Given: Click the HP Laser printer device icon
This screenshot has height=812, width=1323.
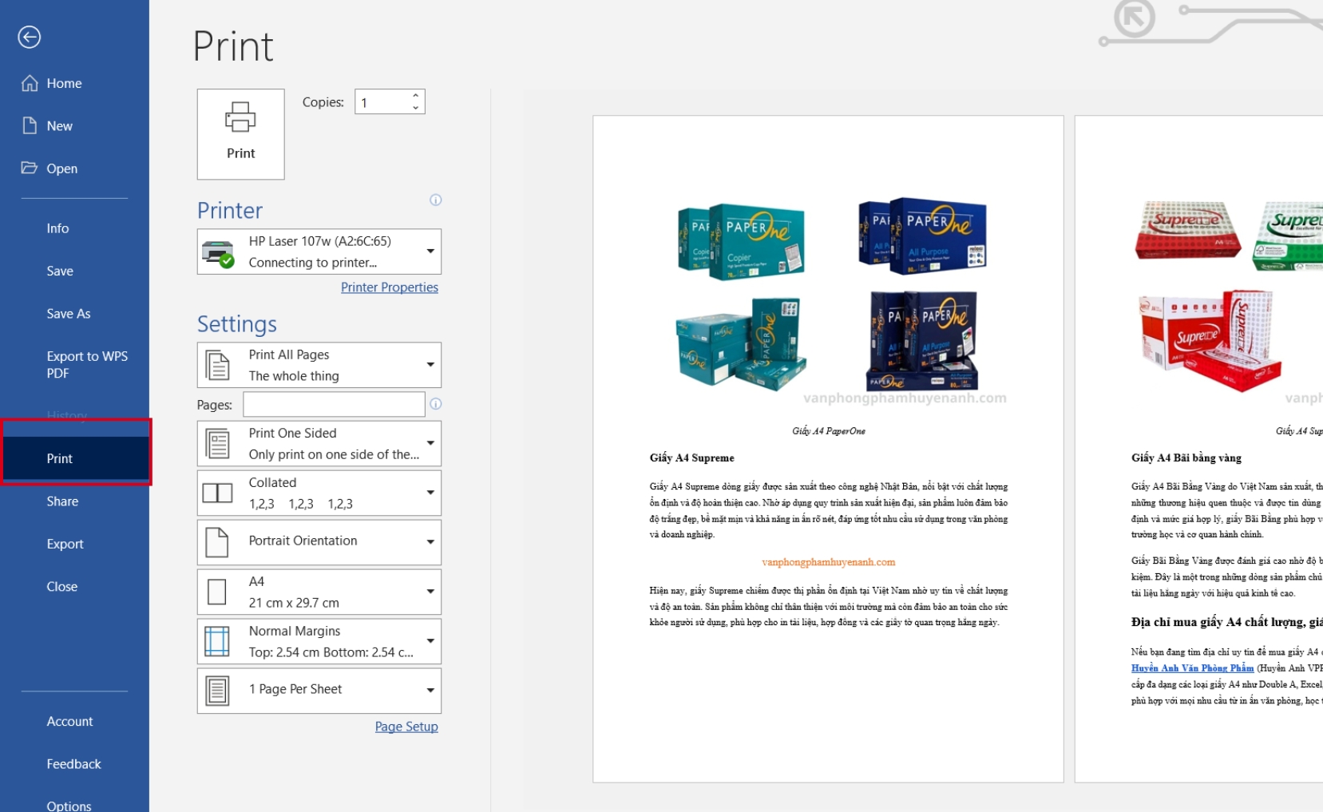Looking at the screenshot, I should point(218,252).
